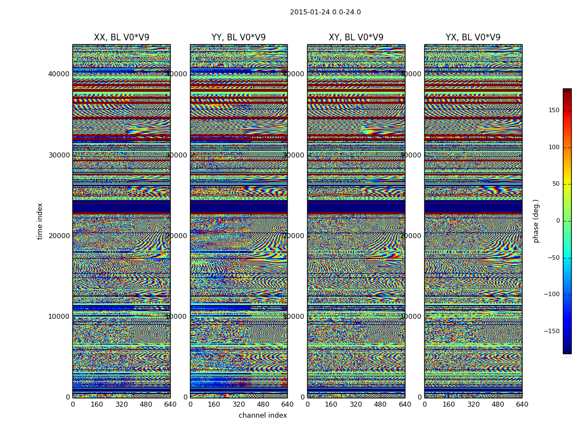Click the 480 channel tick under the YX plot
Viewport: 580px width, 442px height.
pyautogui.click(x=498, y=404)
